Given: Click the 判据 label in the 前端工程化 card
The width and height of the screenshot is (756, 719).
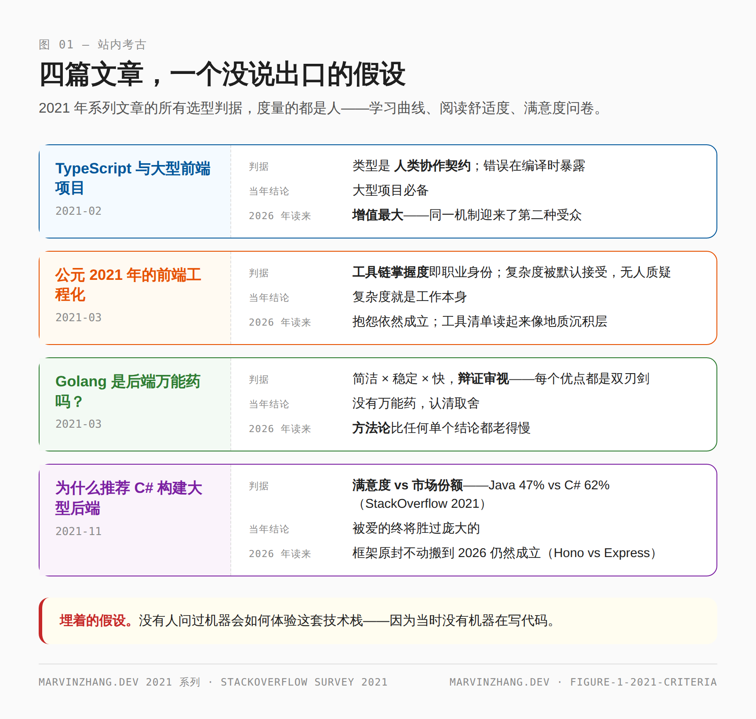Looking at the screenshot, I should coord(259,273).
